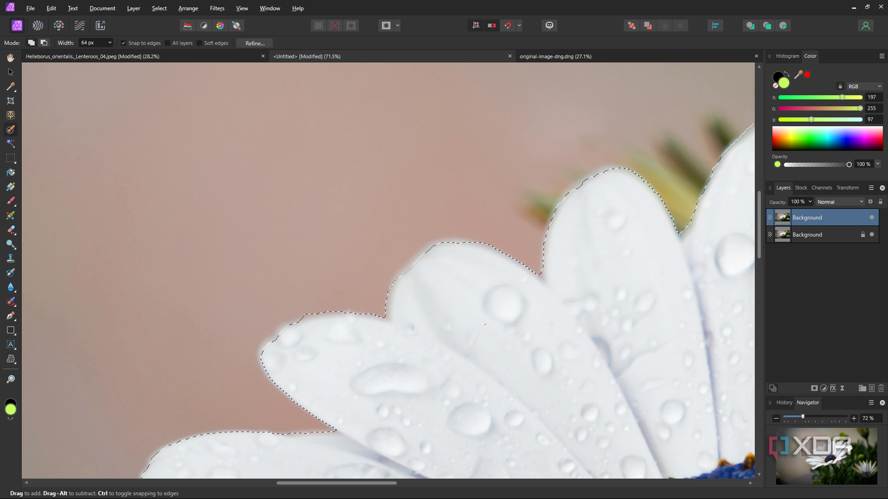Viewport: 888px width, 499px height.
Task: Select the Zoom magnifier tool
Action: point(11,379)
